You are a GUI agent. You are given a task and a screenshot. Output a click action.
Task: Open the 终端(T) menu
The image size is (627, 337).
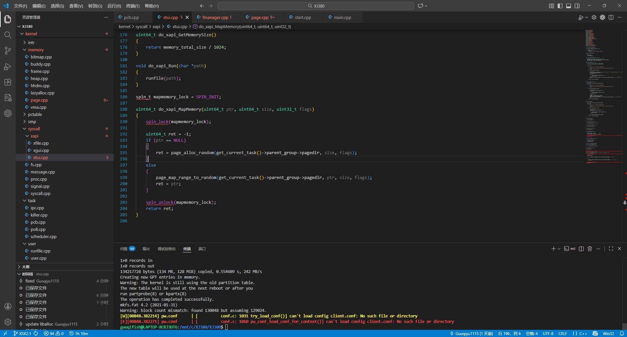[133, 6]
